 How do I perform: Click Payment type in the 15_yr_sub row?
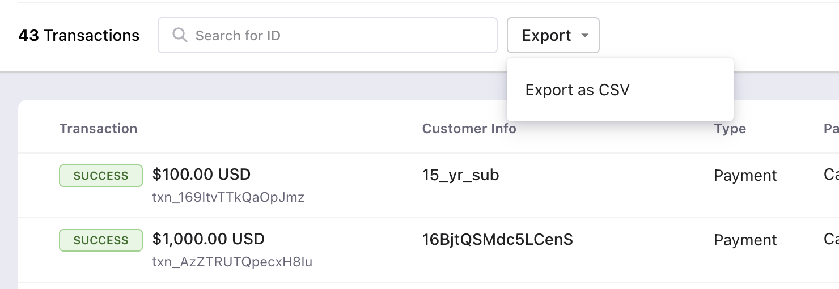tap(745, 176)
